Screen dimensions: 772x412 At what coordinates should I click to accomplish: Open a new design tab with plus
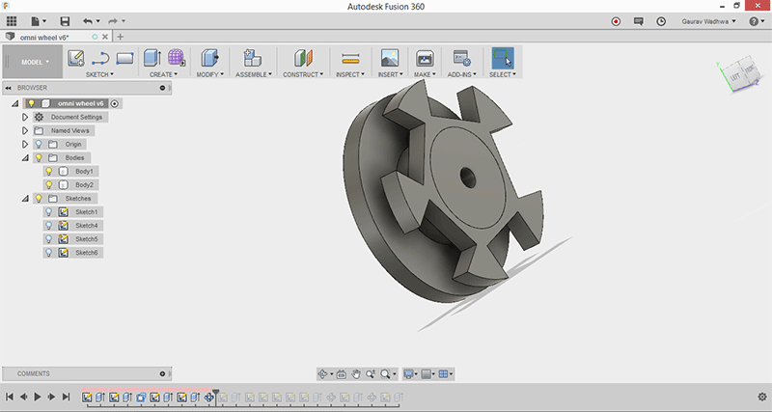tap(120, 37)
